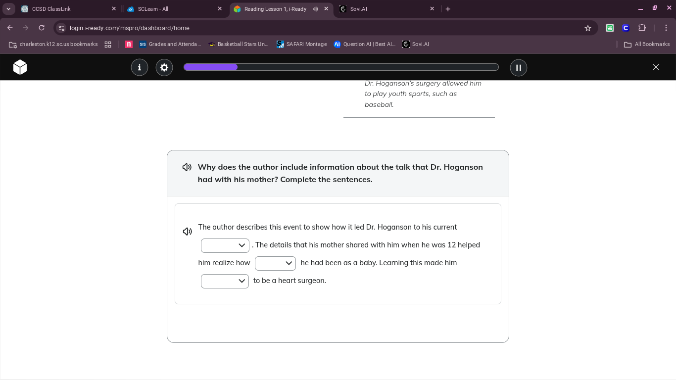Click the lesson progress bar

[341, 67]
